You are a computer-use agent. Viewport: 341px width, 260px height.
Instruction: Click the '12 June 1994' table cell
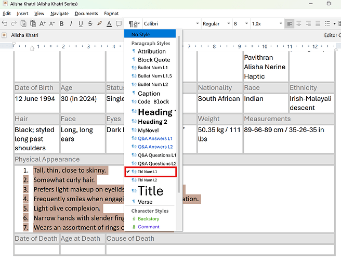click(x=37, y=103)
